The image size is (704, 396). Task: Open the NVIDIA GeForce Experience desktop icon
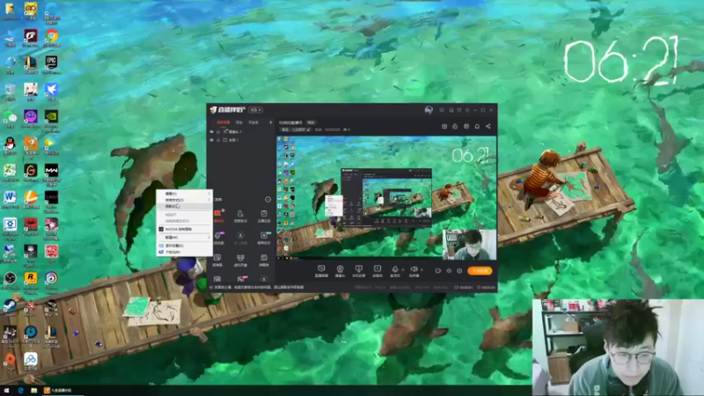51,121
